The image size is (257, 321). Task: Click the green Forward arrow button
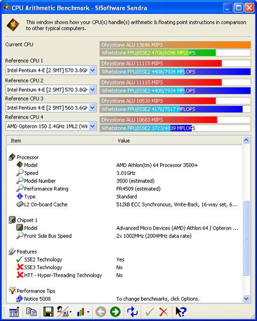click(x=116, y=312)
